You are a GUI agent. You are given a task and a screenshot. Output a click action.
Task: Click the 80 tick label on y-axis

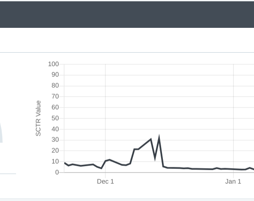pyautogui.click(x=55, y=86)
